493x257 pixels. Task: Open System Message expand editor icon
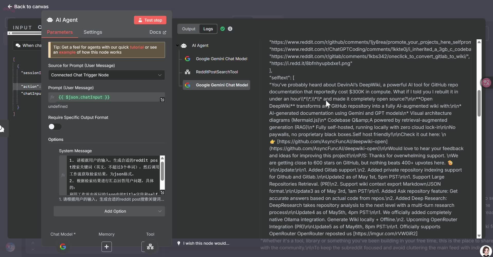coord(162,192)
